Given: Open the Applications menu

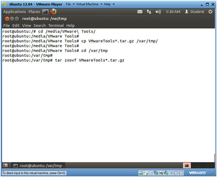Looking at the screenshot, I should coord(15,12).
